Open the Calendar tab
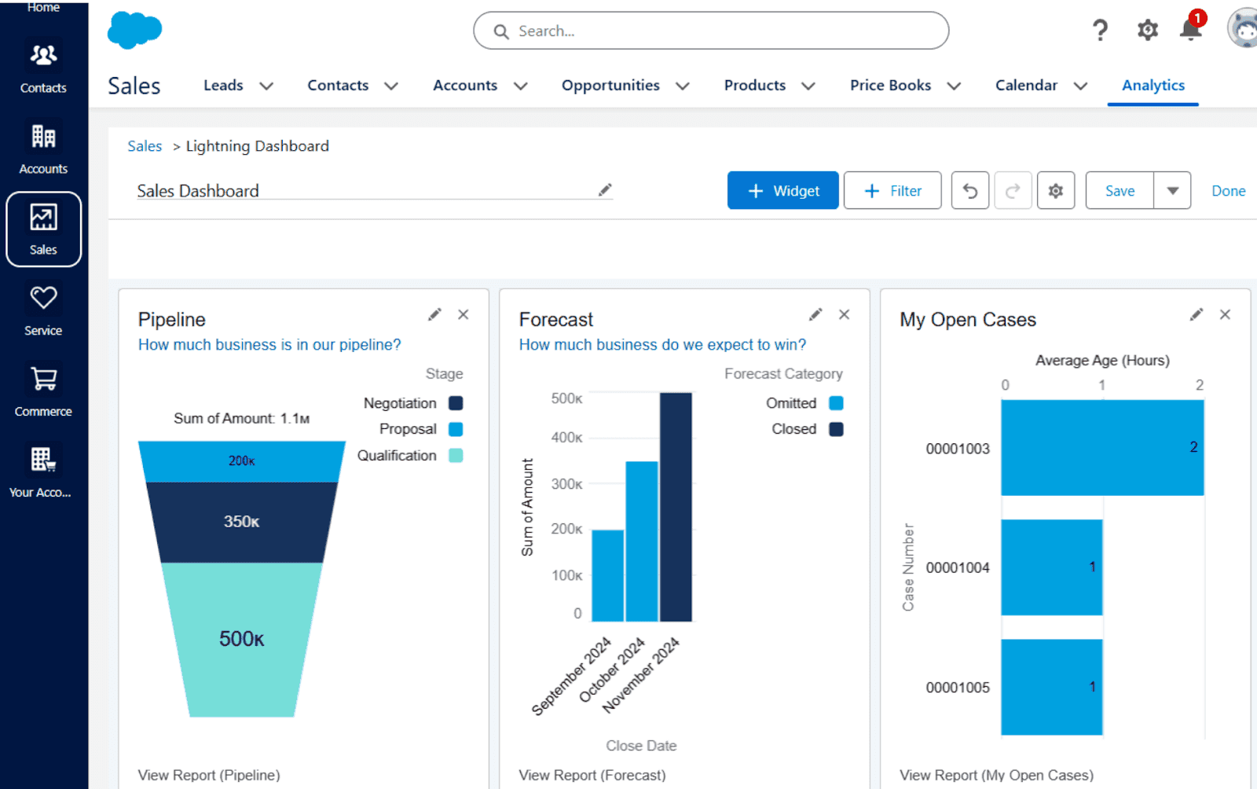1257x789 pixels. coord(1026,86)
